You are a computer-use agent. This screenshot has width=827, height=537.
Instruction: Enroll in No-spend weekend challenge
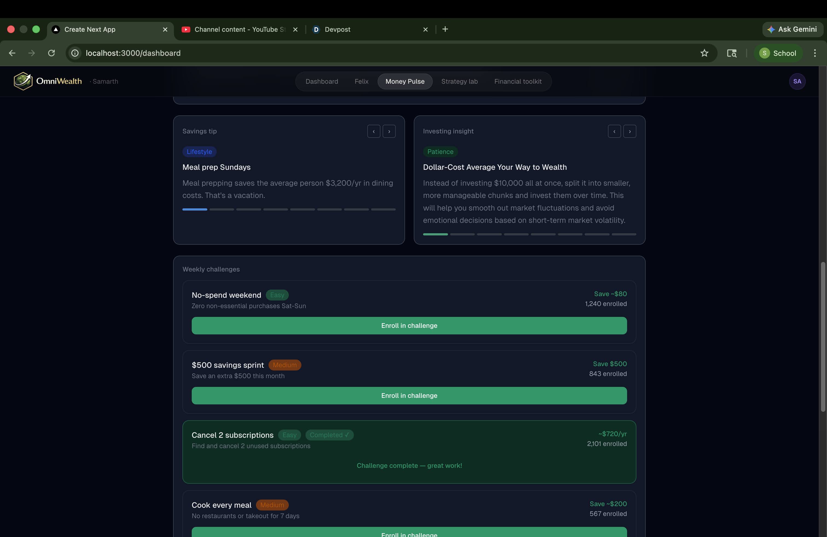tap(409, 325)
